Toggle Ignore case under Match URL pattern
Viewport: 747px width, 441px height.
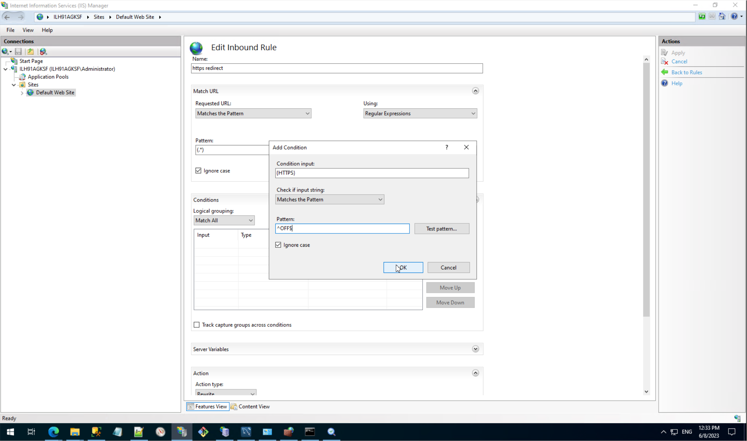(x=198, y=171)
